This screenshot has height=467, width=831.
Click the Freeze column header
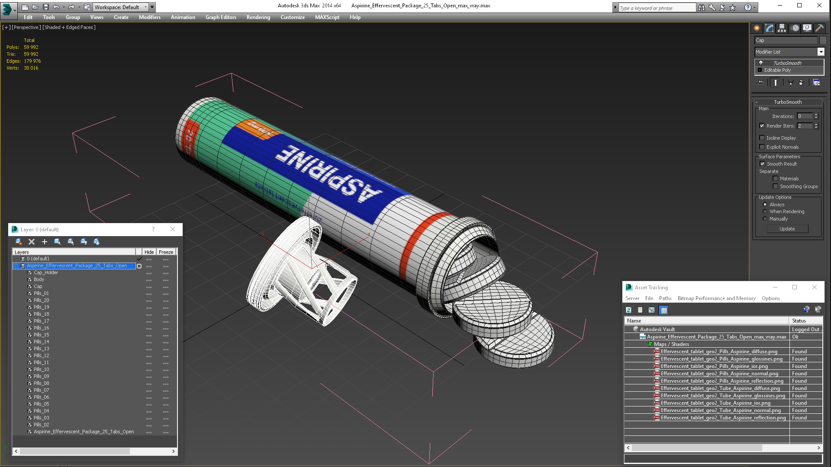(x=166, y=252)
